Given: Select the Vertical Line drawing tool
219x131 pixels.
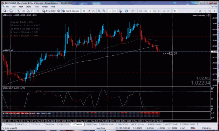Looking at the screenshot, I should tap(186, 11).
